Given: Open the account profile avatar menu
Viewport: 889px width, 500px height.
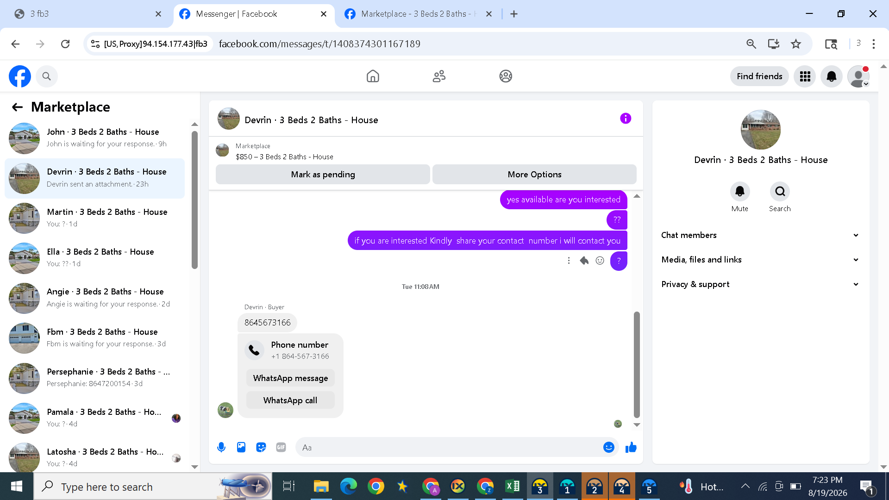Looking at the screenshot, I should 858,76.
